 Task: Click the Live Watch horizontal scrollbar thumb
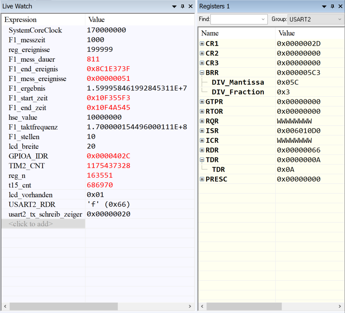[x=64, y=306]
